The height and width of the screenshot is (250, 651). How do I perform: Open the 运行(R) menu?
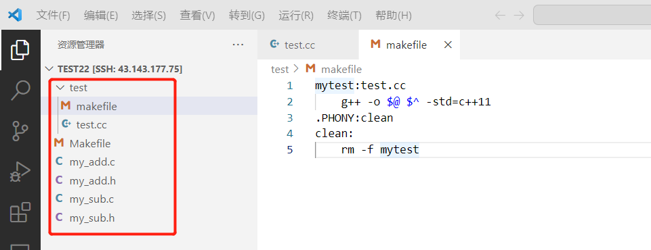click(x=295, y=16)
